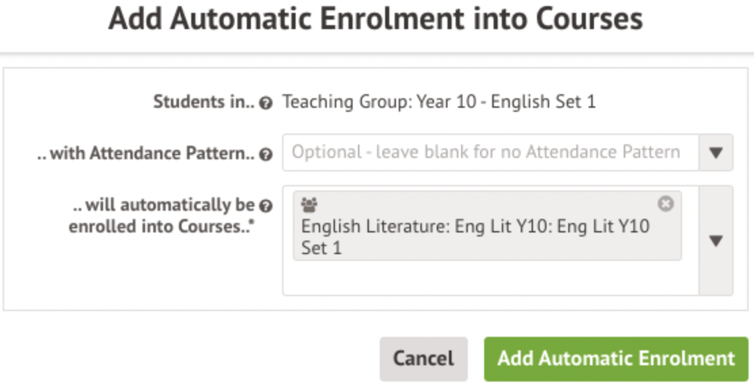Click the with Attendance Pattern label
The height and width of the screenshot is (389, 754).
click(146, 154)
